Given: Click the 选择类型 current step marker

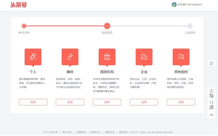Looking at the screenshot, I should (x=107, y=26).
